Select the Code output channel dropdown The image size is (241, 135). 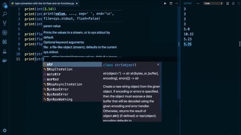(x=213, y=3)
